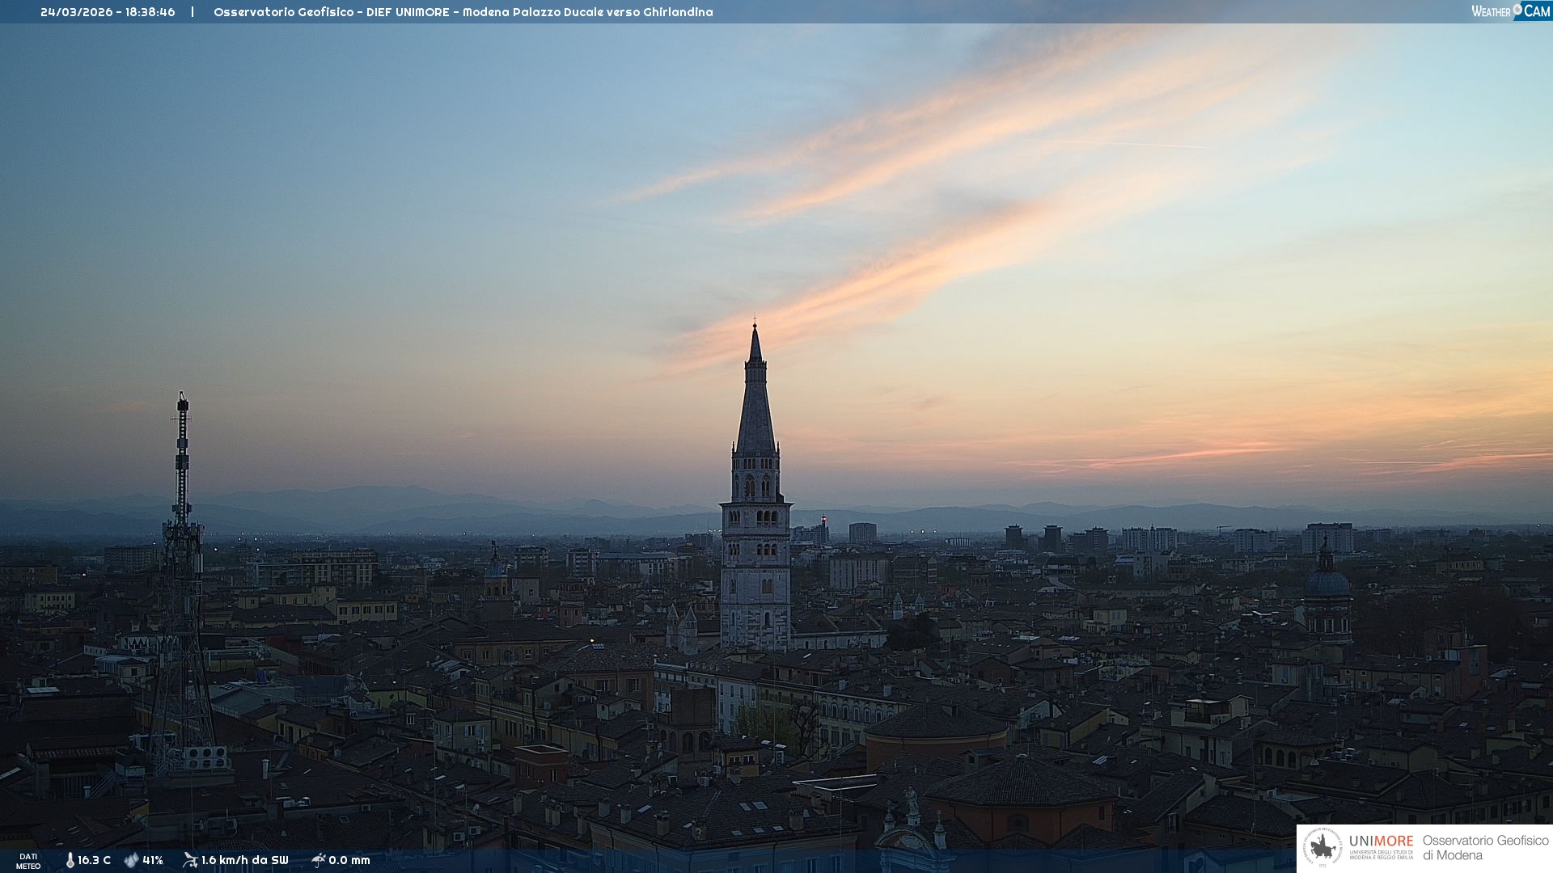1553x873 pixels.
Task: Click the 1.6 km/h da SW wind reading
Action: tap(244, 860)
